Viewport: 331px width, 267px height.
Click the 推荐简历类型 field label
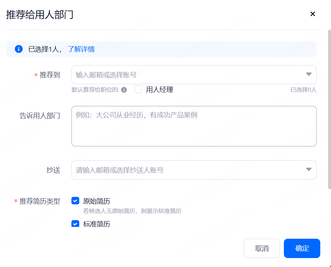[x=40, y=201]
